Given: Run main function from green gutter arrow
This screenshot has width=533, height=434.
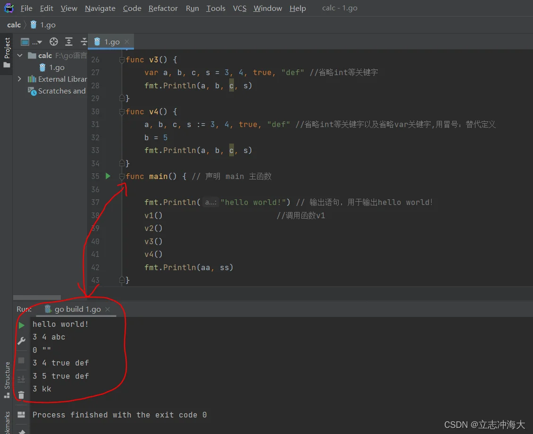Looking at the screenshot, I should click(x=108, y=176).
